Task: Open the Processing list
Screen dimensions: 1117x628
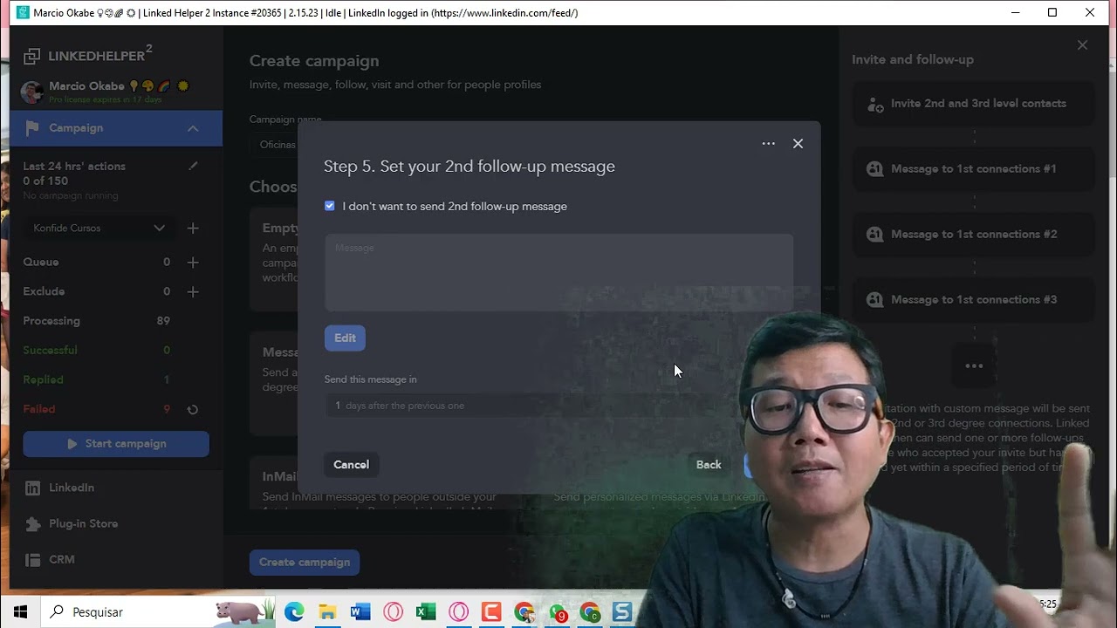Action: [51, 321]
